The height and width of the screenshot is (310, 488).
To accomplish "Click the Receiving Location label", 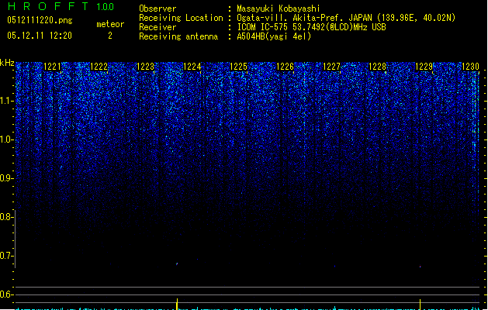I will pos(181,18).
